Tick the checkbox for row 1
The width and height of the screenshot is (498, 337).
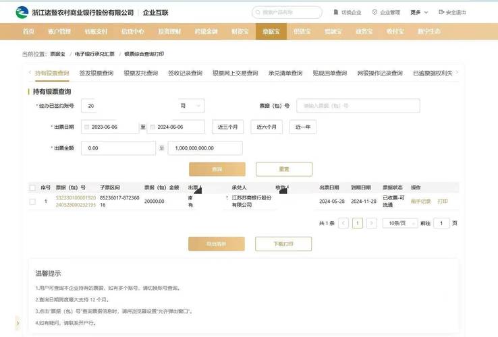click(32, 202)
